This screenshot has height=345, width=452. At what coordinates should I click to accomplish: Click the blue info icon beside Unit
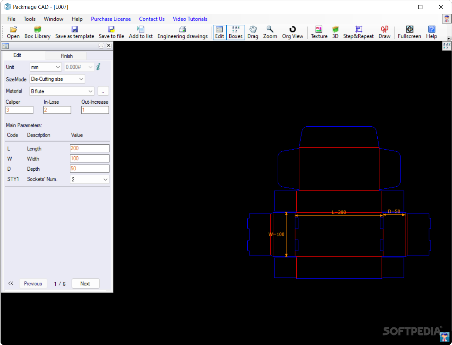pyautogui.click(x=98, y=67)
